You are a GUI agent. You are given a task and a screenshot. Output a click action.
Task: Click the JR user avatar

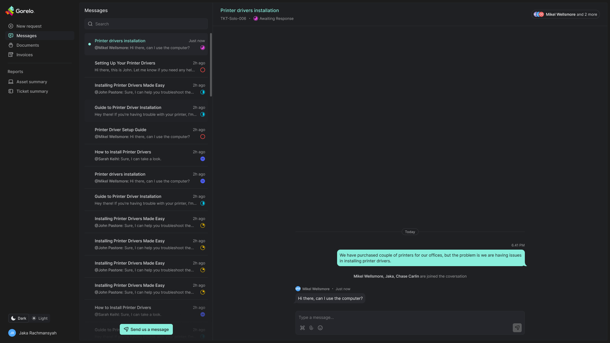(12, 333)
